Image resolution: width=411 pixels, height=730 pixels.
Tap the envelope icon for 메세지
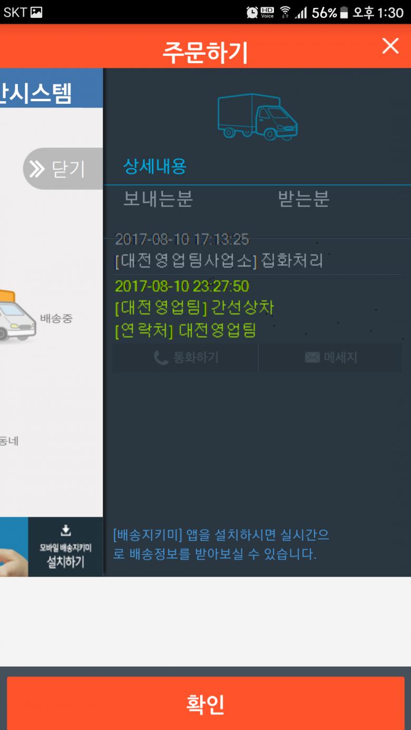click(x=312, y=358)
